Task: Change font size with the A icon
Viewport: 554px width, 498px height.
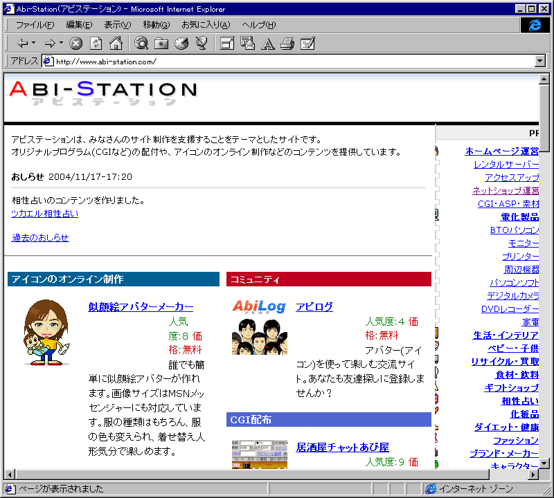Action: (267, 44)
